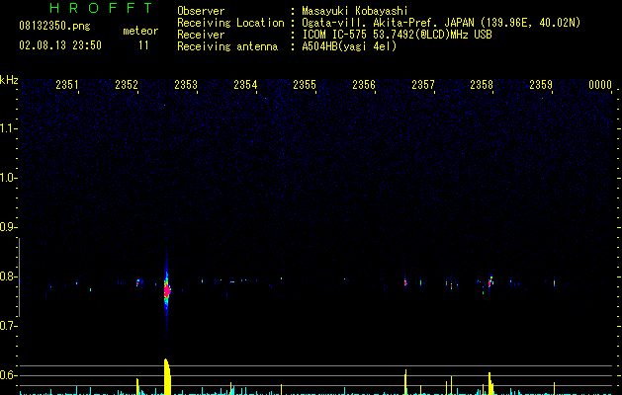Click the 1.0 kHz axis label

point(8,178)
